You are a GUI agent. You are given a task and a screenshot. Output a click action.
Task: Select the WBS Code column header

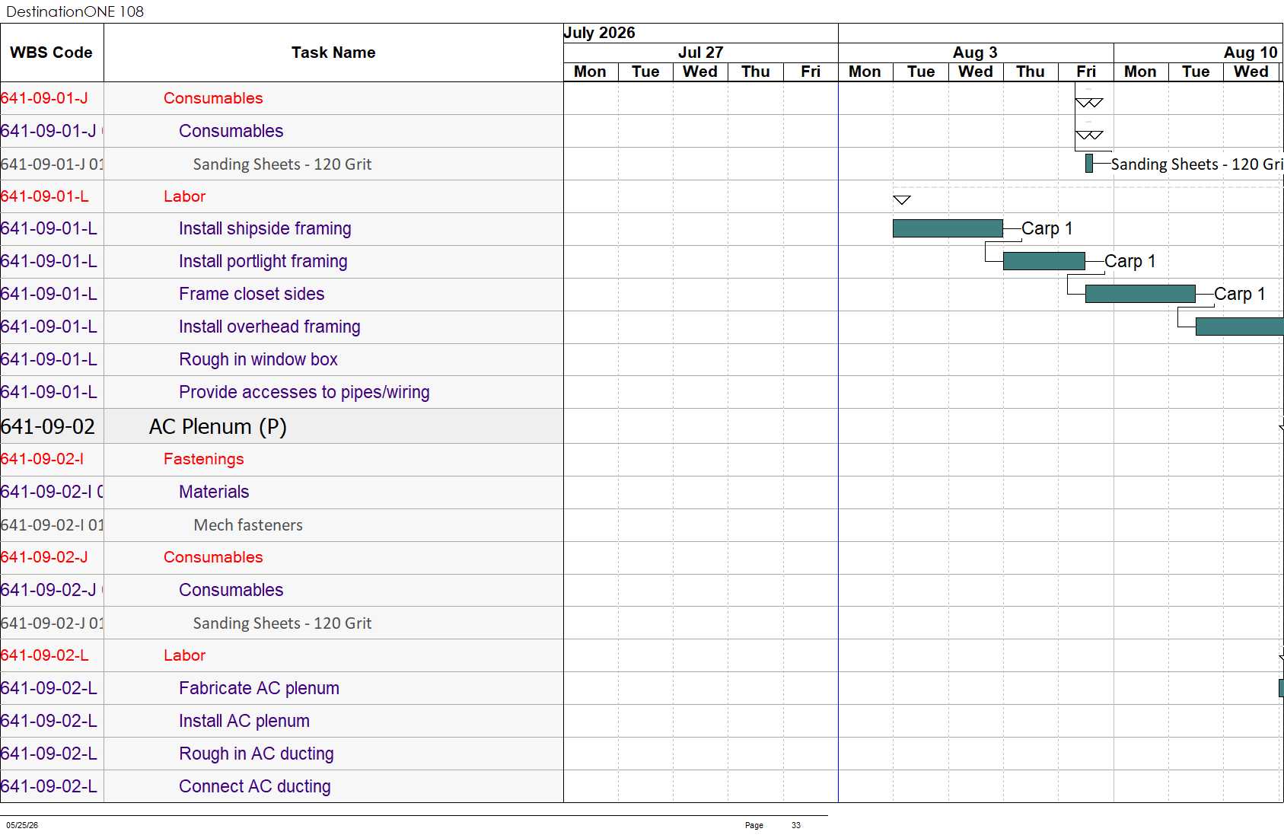click(52, 53)
